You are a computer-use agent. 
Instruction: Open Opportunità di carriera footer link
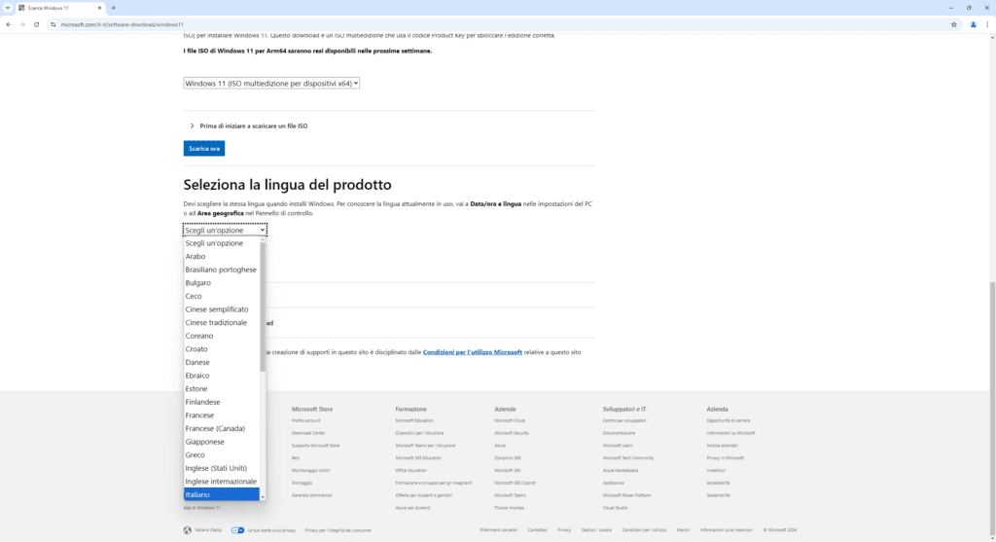click(728, 420)
